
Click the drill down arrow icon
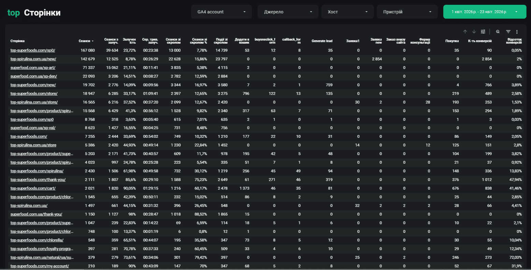click(474, 32)
